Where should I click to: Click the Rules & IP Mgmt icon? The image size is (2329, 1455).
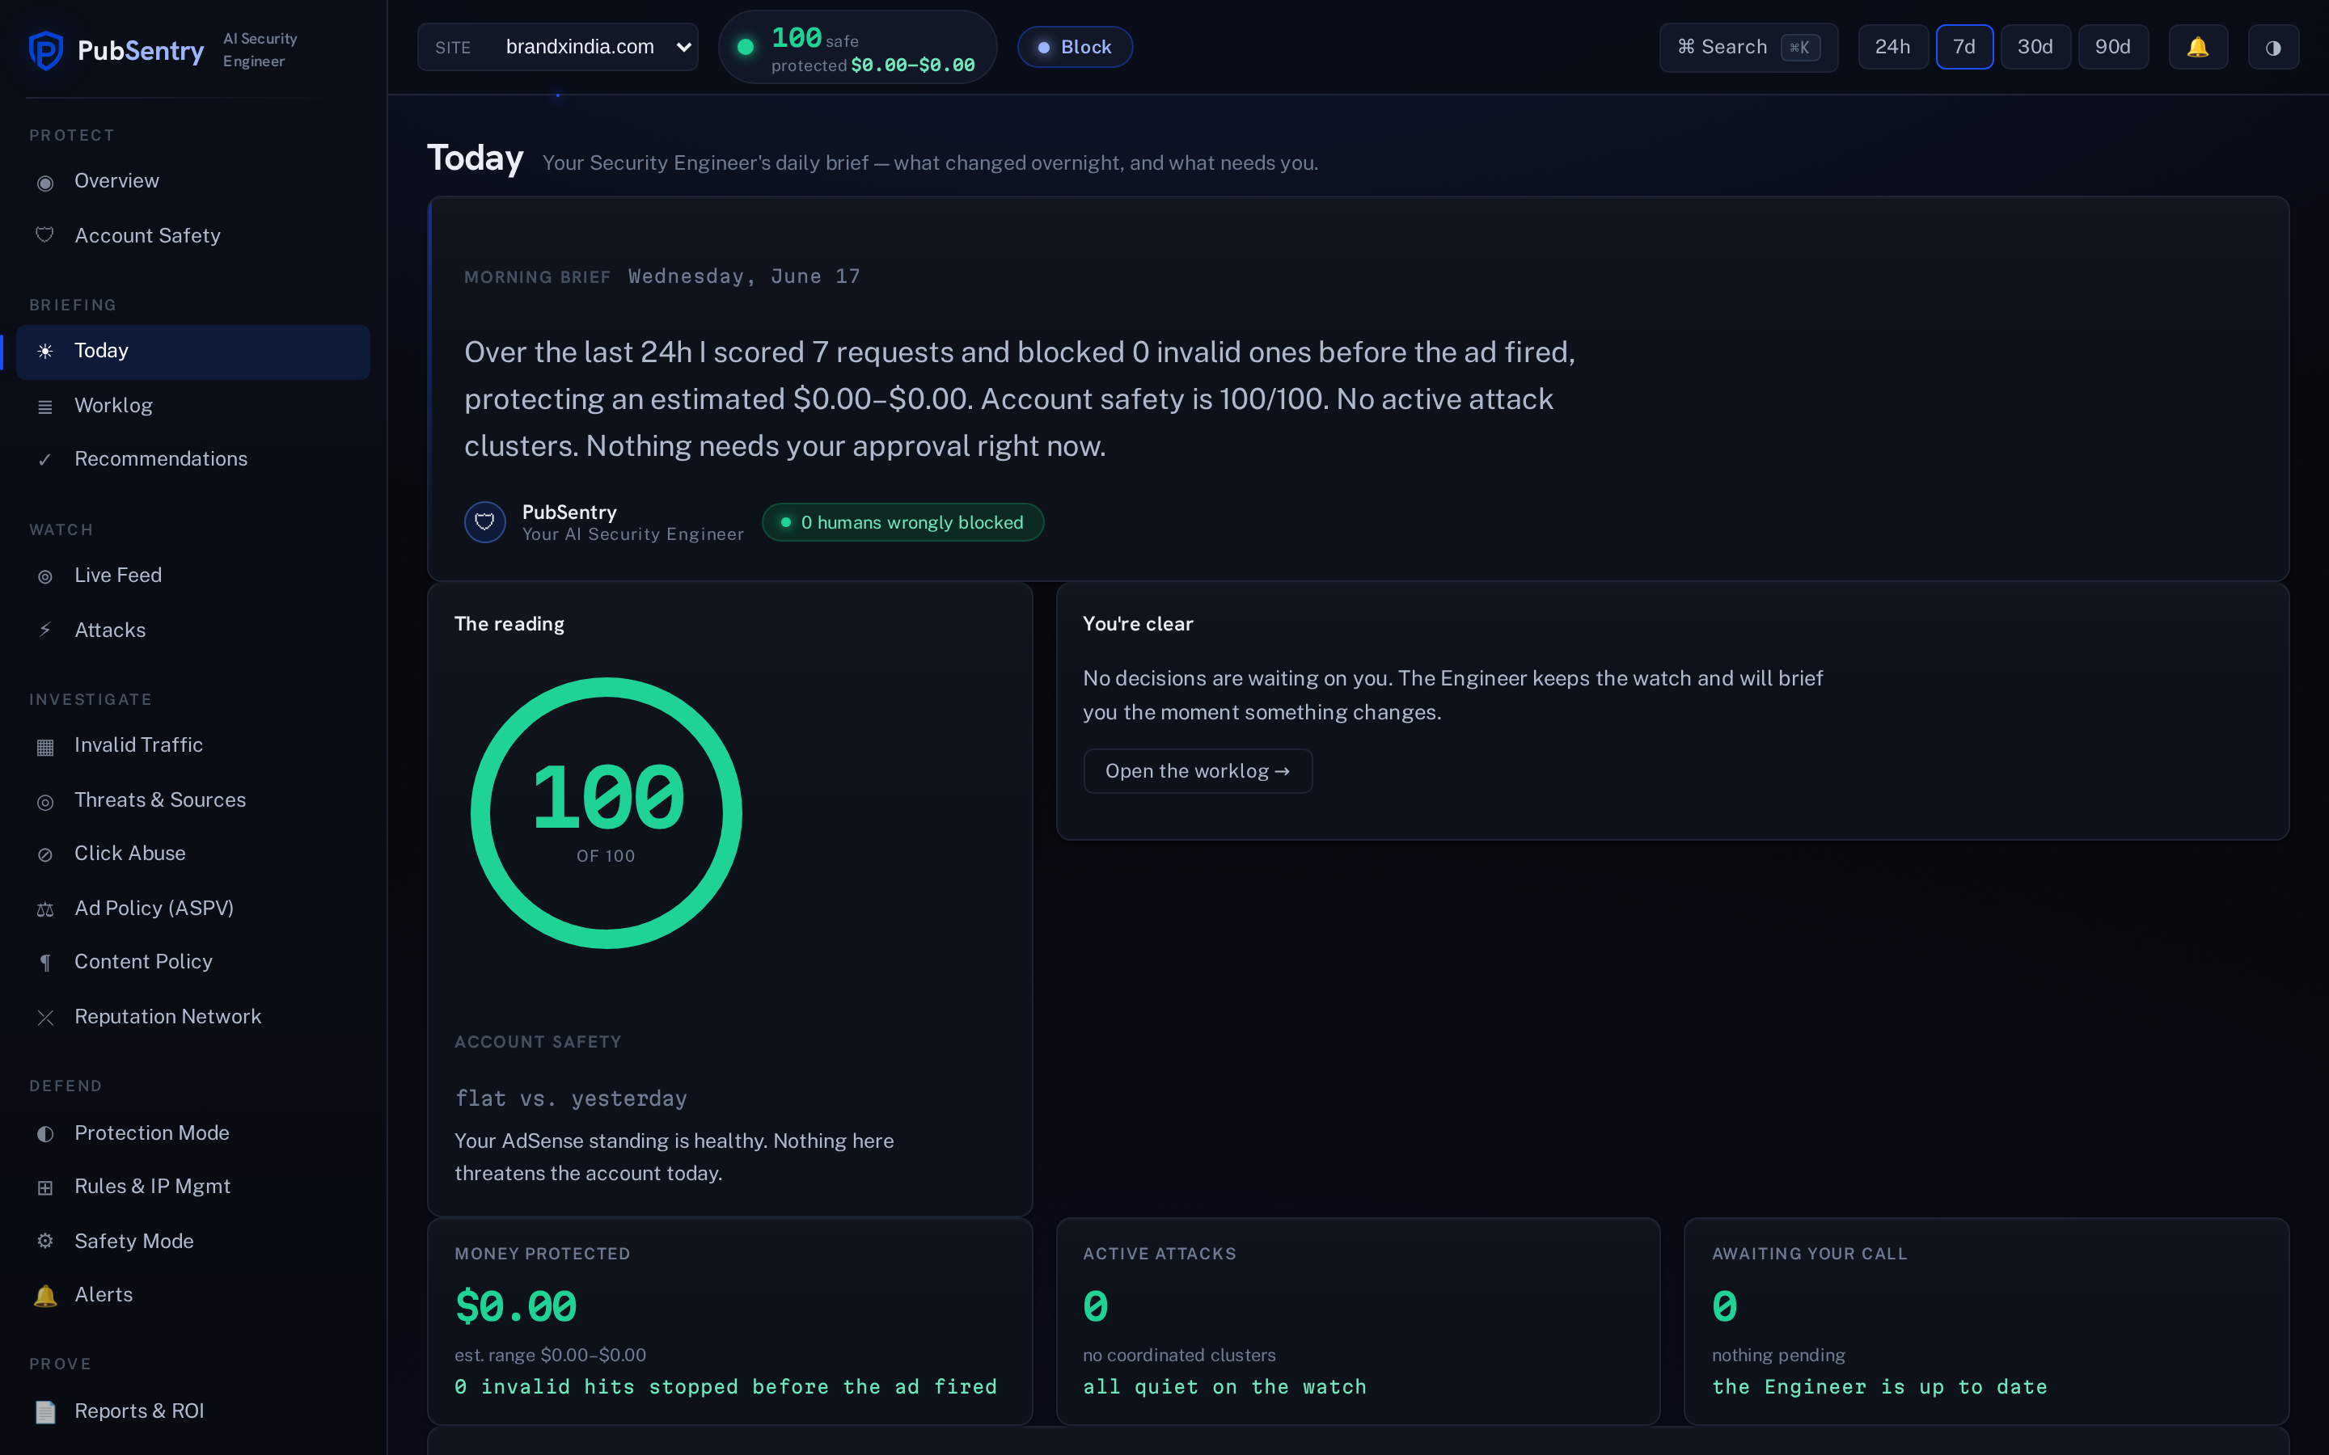(45, 1187)
